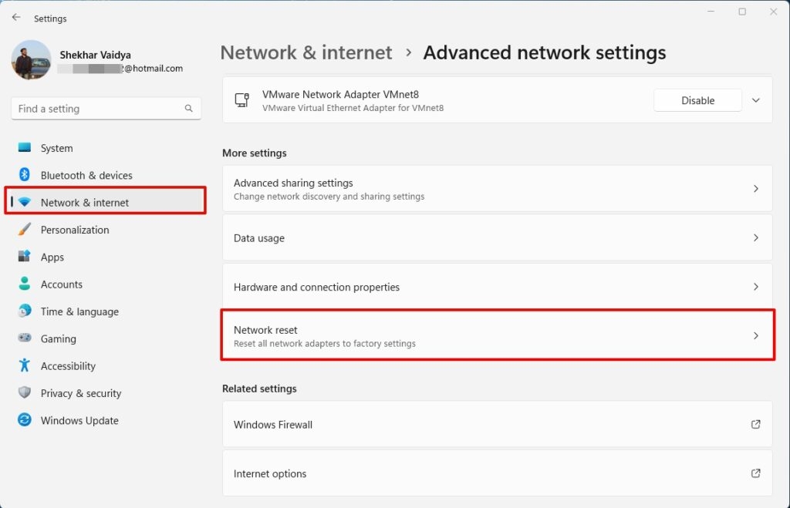The image size is (790, 508).
Task: Open the Accounts settings page
Action: coord(106,284)
